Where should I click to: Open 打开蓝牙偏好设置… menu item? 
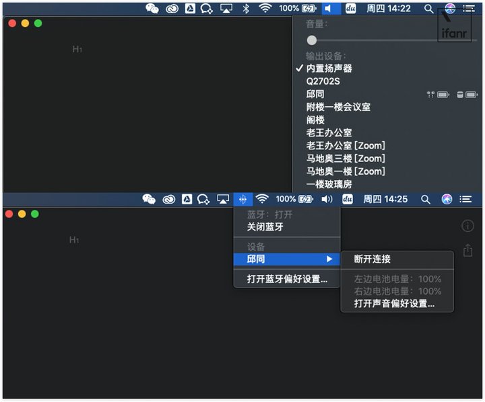287,279
